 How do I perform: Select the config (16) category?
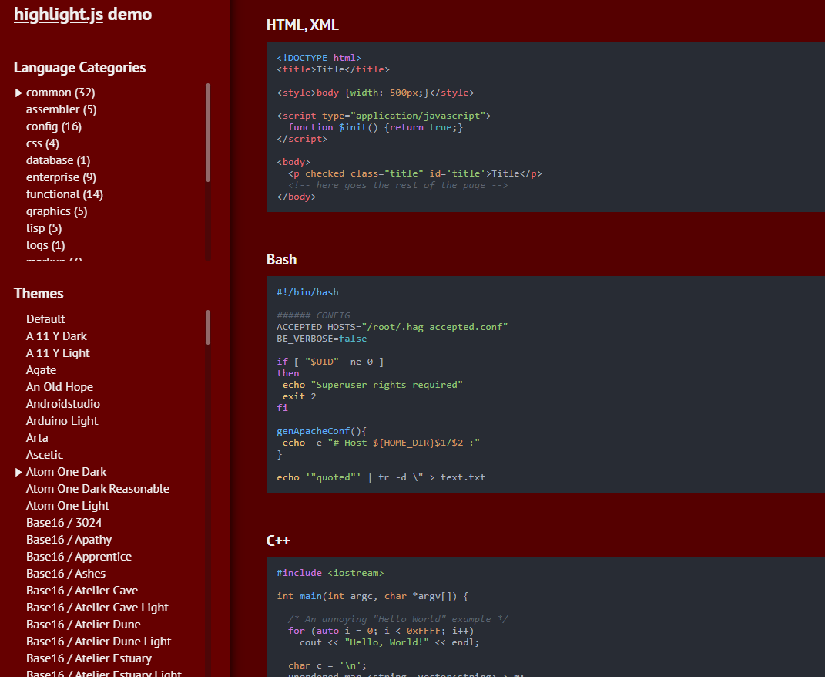click(x=54, y=126)
